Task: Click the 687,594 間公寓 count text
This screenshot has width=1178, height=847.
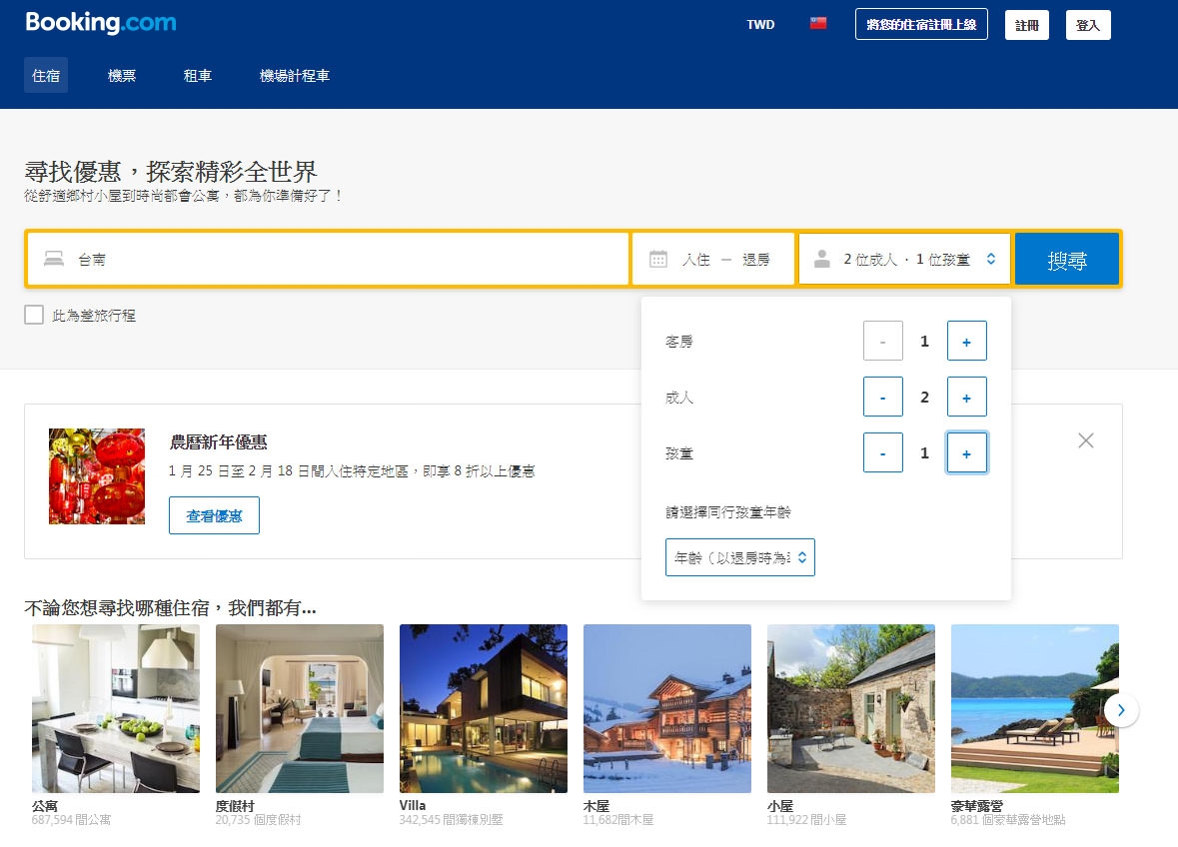Action: pos(71,820)
